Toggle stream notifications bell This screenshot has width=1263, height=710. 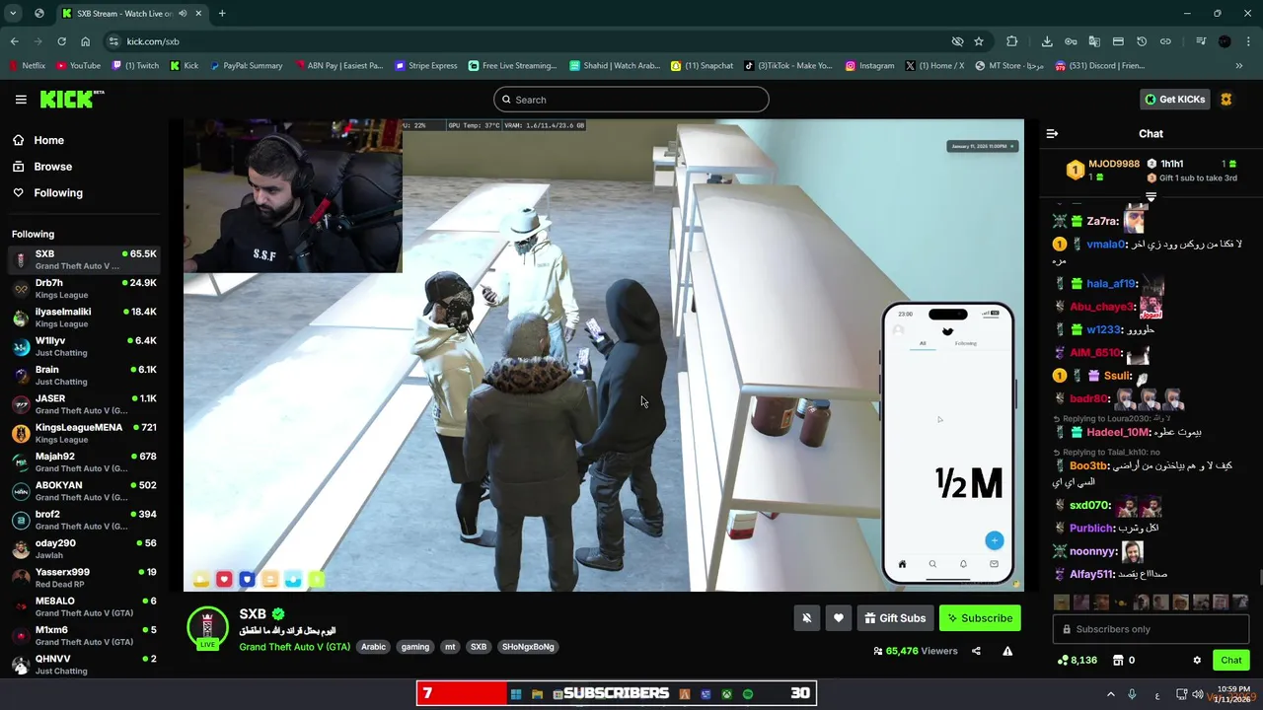[806, 618]
